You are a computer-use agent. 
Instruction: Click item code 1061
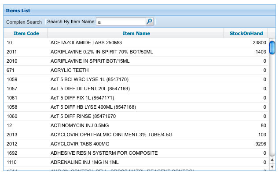pyautogui.click(x=12, y=98)
